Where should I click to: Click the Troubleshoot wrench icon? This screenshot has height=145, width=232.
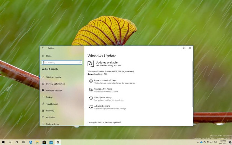(x=43, y=104)
